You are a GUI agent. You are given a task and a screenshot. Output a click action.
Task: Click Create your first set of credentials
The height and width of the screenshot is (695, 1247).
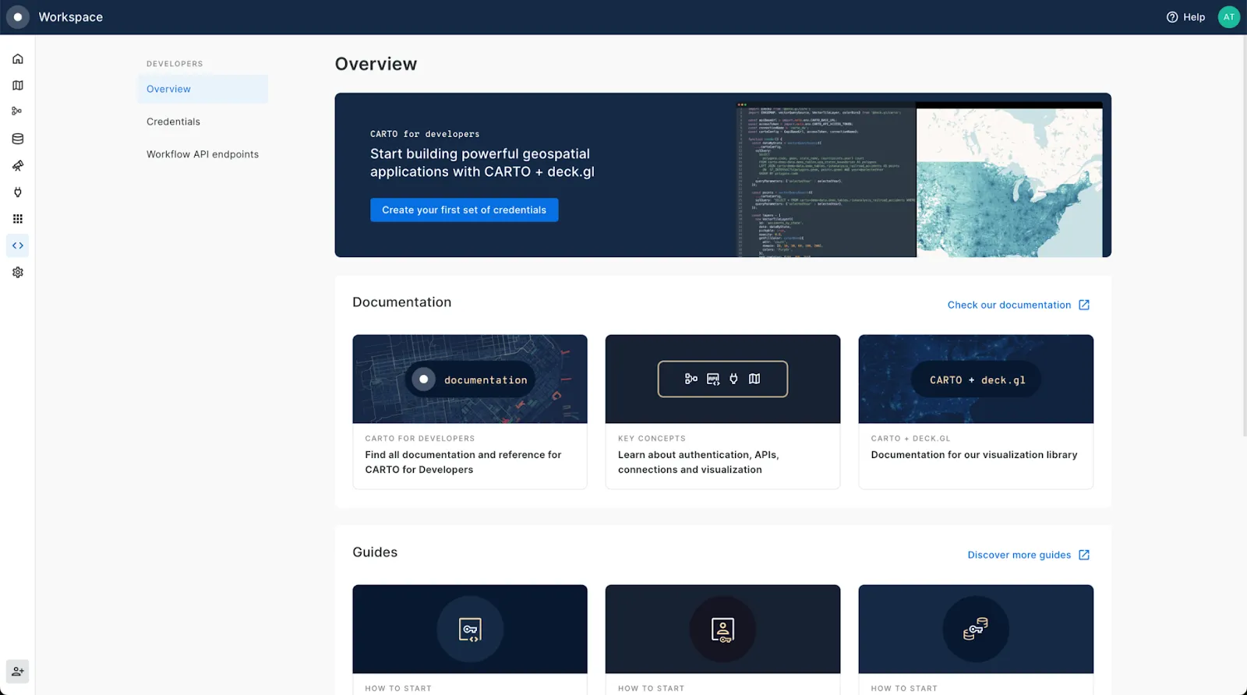pyautogui.click(x=464, y=210)
